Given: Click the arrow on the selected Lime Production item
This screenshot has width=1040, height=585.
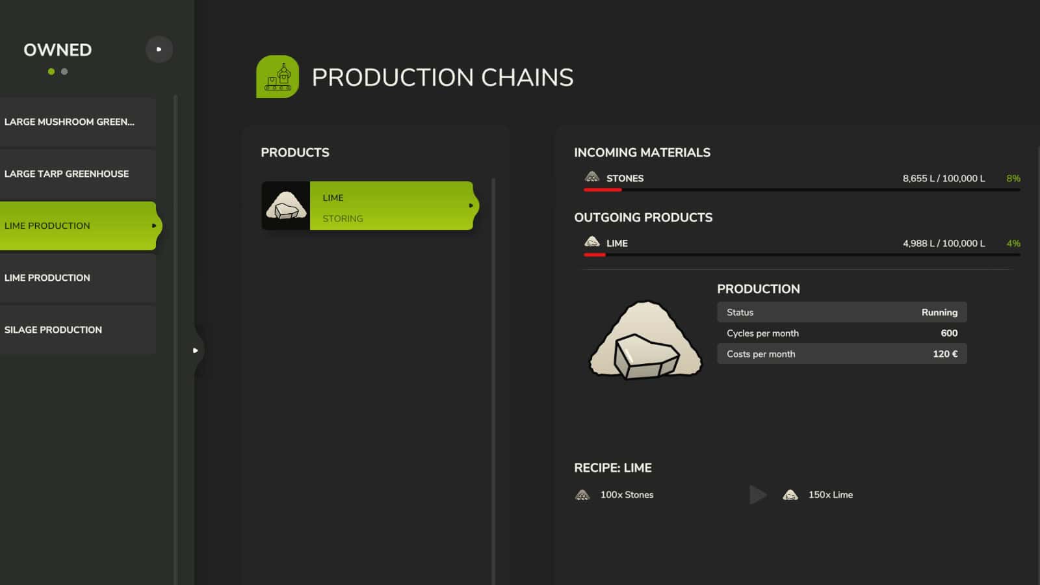Looking at the screenshot, I should (154, 226).
